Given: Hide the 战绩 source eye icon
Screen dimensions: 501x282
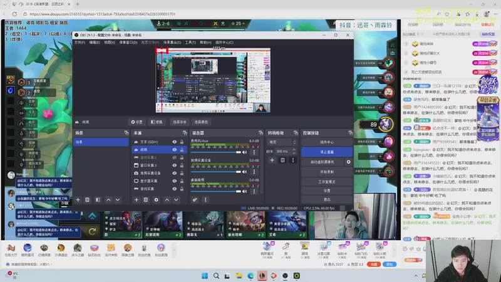Looking at the screenshot, I should pyautogui.click(x=175, y=150).
